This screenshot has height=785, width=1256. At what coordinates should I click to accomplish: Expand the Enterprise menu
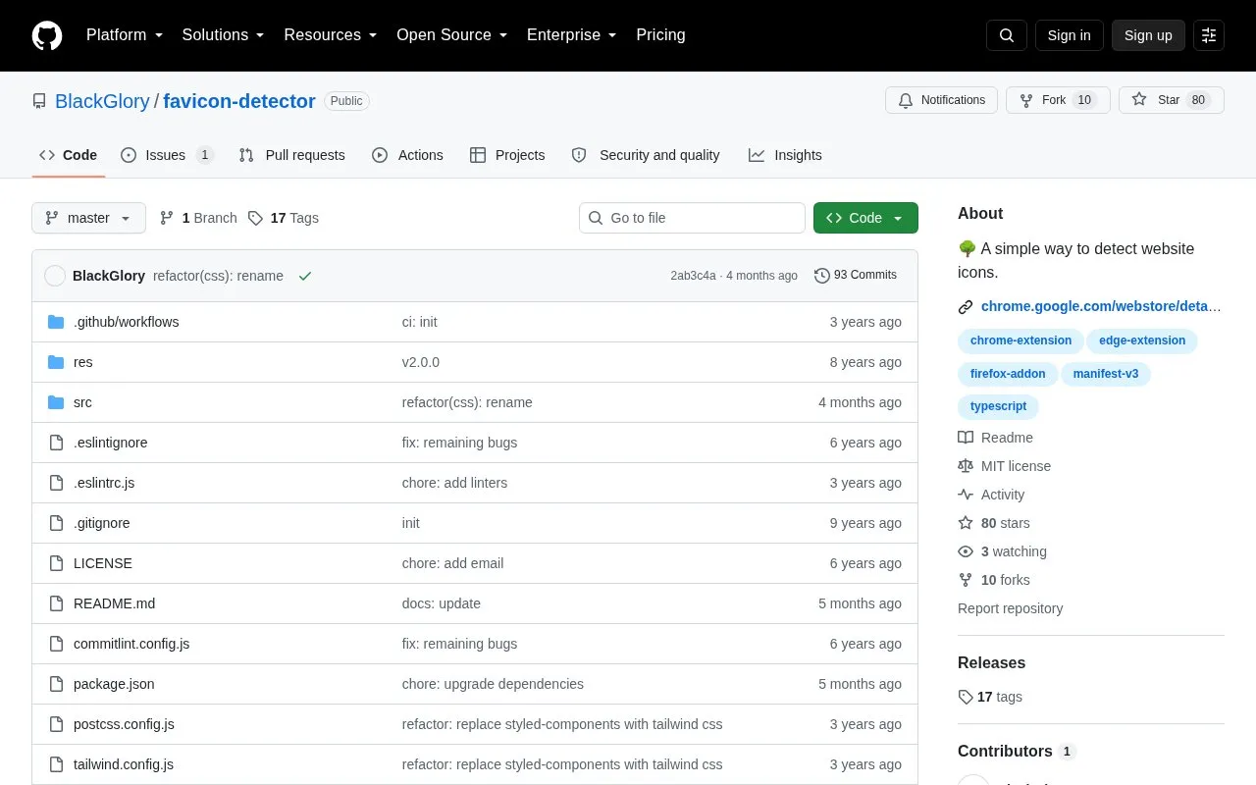pos(572,35)
